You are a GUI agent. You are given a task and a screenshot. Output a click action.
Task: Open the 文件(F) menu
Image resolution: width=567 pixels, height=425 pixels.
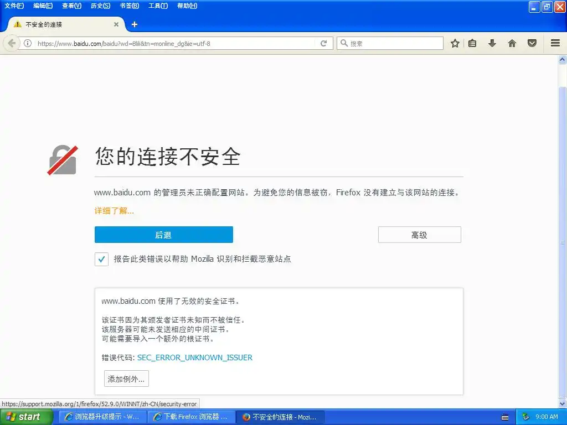tap(14, 6)
